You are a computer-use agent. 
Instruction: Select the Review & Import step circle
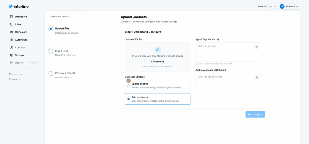51,73
